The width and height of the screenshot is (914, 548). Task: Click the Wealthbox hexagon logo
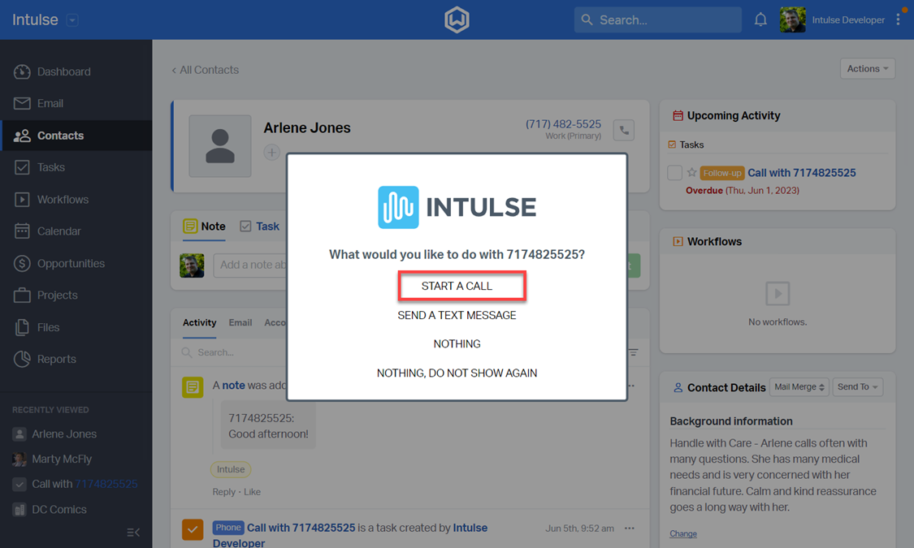(457, 19)
